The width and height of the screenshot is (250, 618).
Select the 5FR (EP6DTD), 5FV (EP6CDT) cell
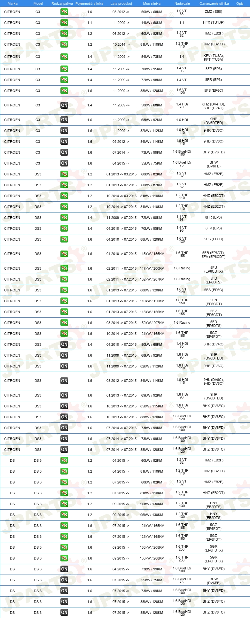(214, 255)
